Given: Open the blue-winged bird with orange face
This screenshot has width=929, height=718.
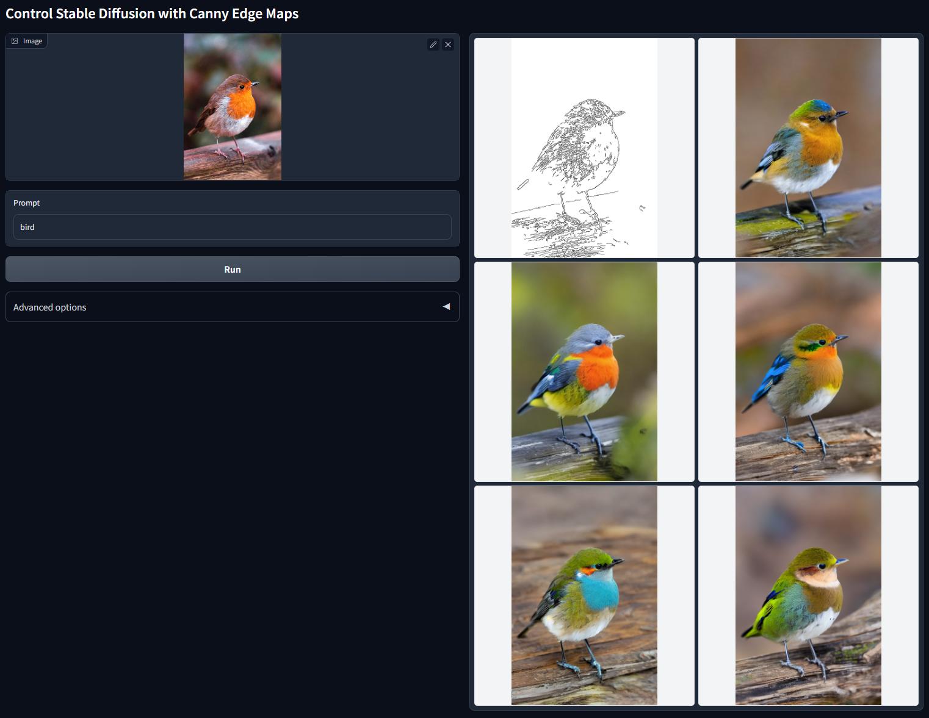Looking at the screenshot, I should (808, 372).
